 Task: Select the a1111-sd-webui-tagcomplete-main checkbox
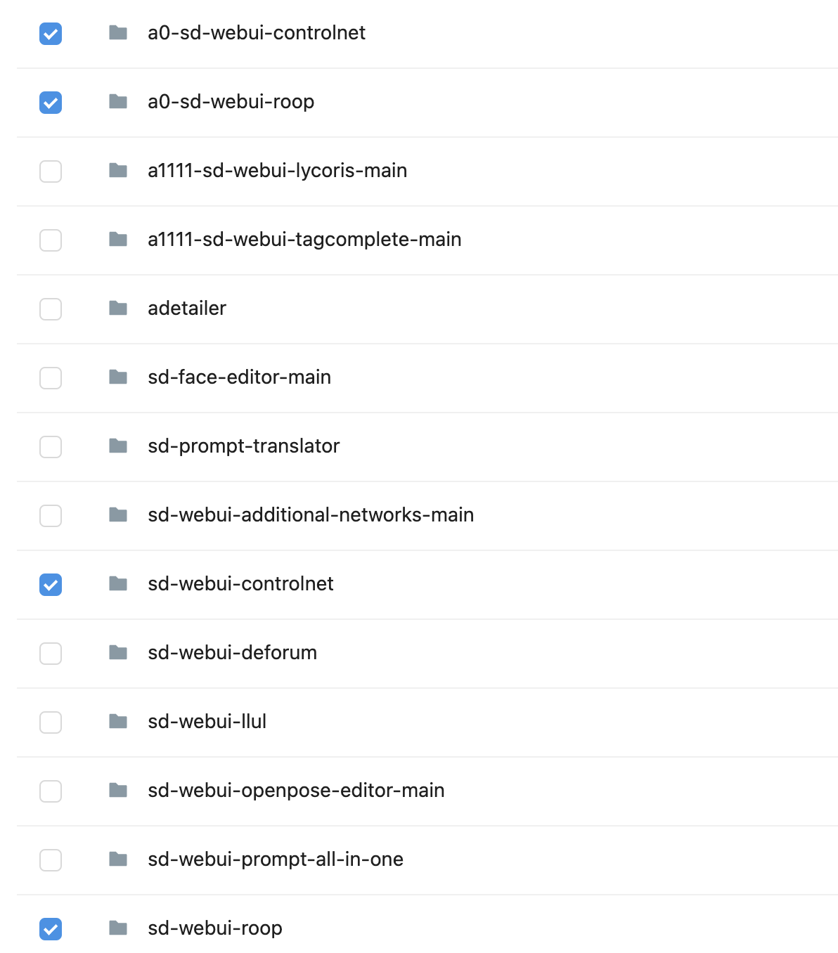click(x=51, y=240)
